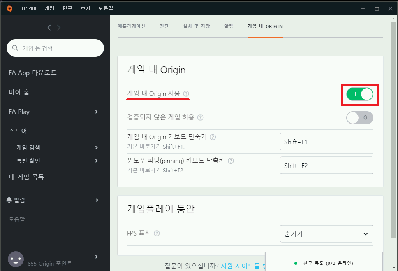Click the green online status dot
The width and height of the screenshot is (398, 271).
click(x=296, y=263)
